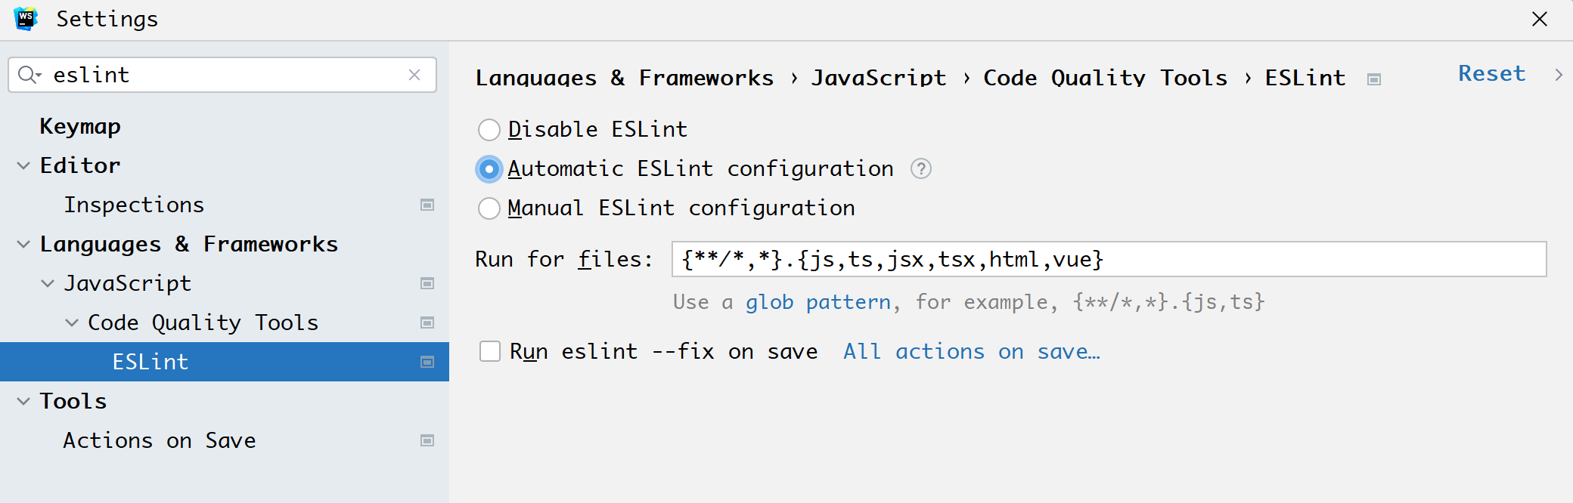Click the help icon beside Automatic ESLint configuration
The width and height of the screenshot is (1573, 503).
[x=920, y=168]
